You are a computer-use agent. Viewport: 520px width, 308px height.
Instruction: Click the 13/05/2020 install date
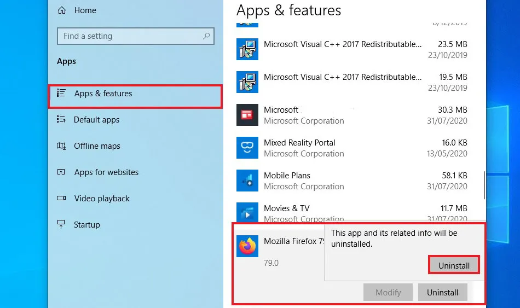(x=447, y=154)
